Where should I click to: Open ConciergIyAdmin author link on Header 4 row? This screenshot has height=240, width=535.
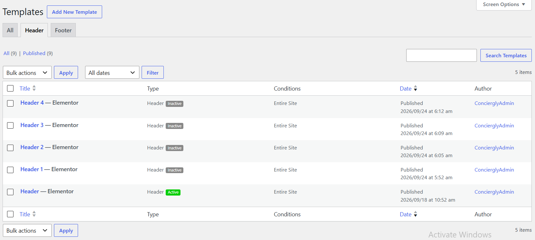[494, 103]
